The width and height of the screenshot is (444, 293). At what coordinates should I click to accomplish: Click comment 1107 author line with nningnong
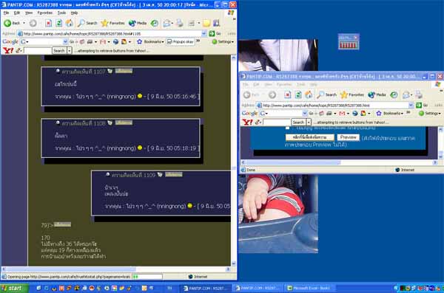pyautogui.click(x=127, y=97)
